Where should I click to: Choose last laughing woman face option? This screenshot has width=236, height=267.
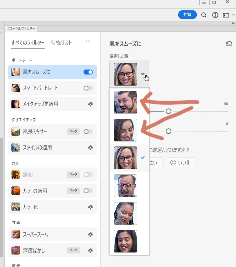(x=125, y=241)
